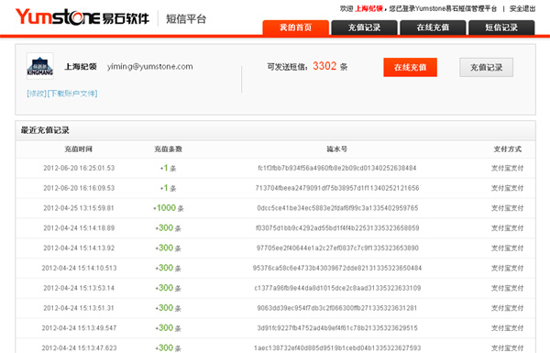This screenshot has width=550, height=353.
Task: Click the Yumstone 易石软件 logo
Action: tap(82, 17)
